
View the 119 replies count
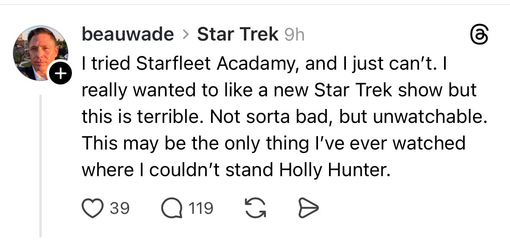(201, 208)
